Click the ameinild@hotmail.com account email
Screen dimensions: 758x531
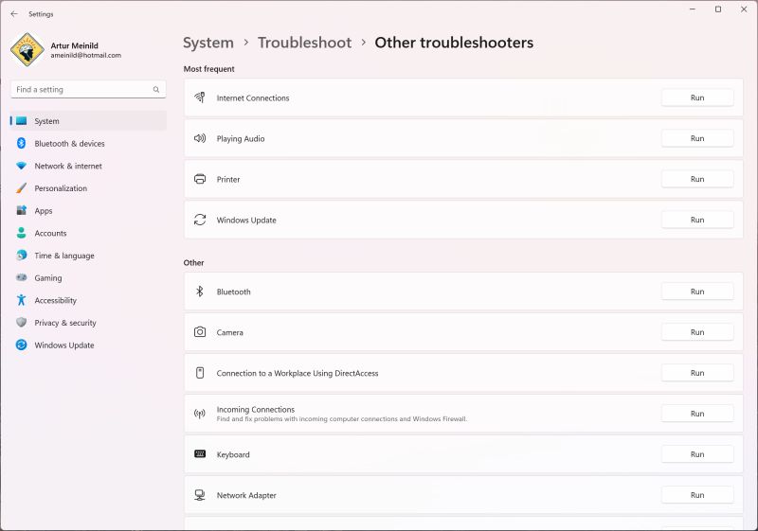pos(85,55)
